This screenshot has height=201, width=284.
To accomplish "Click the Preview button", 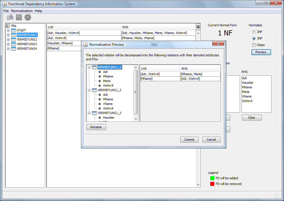I will point(261,52).
